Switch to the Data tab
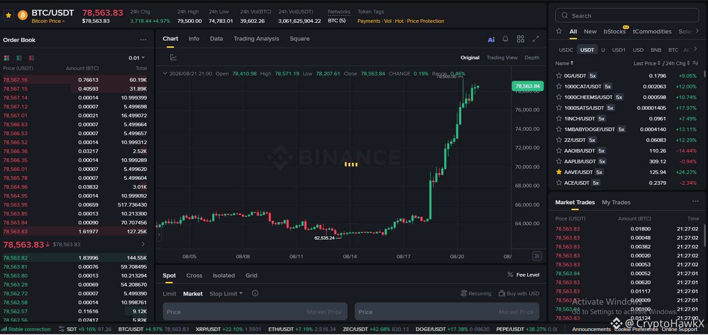 coord(216,39)
